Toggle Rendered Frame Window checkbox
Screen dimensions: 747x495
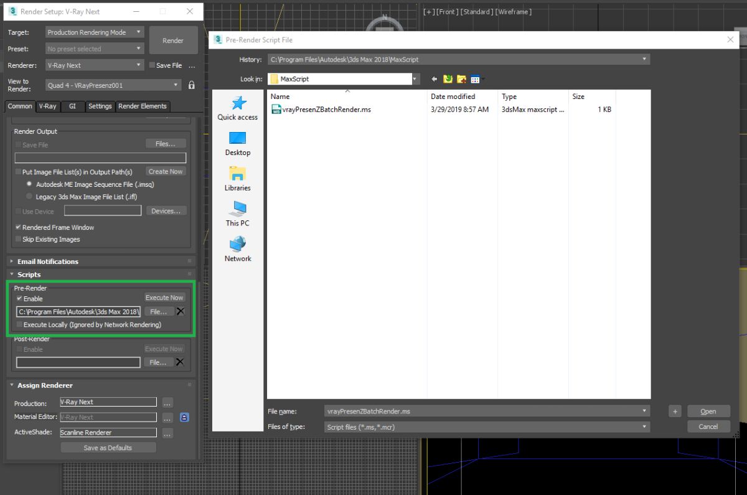click(x=18, y=227)
